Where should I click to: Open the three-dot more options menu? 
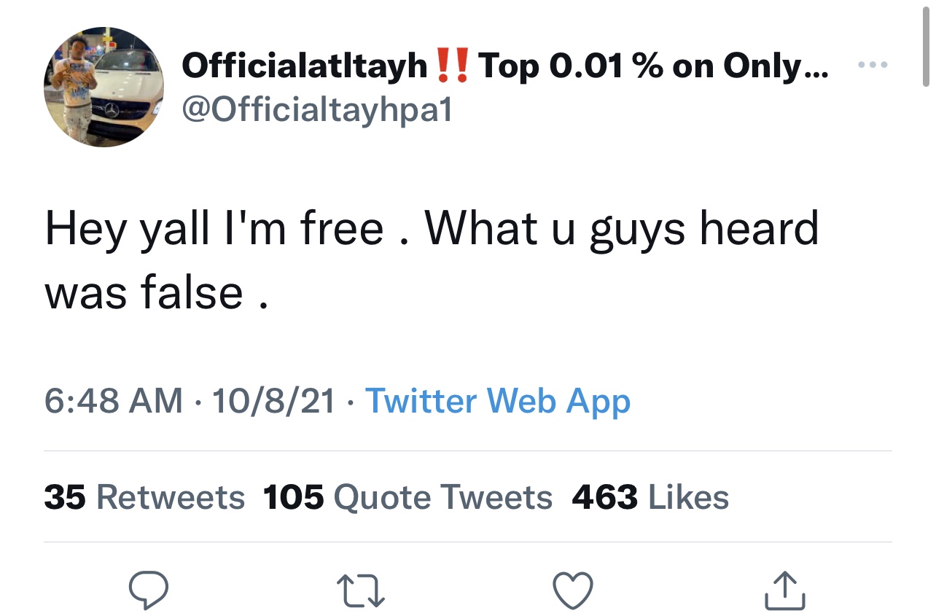[x=872, y=65]
